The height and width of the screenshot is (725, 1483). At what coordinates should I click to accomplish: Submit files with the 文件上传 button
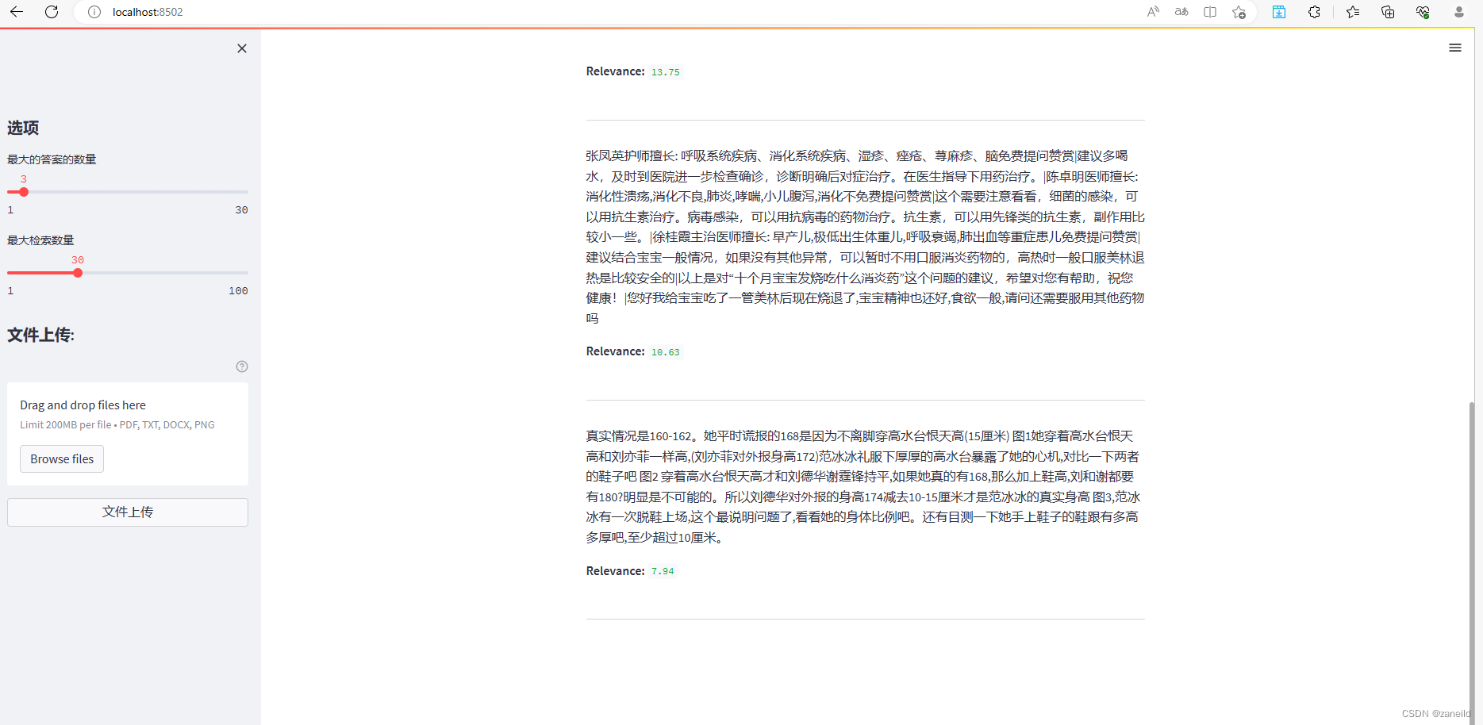point(127,512)
